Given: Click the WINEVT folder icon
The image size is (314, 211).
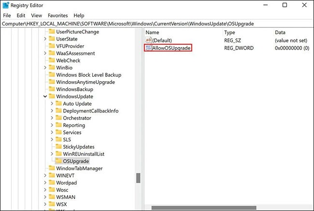Looking at the screenshot, I should 52,175.
